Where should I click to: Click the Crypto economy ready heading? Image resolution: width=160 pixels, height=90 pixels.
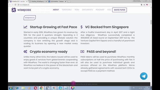48,52
